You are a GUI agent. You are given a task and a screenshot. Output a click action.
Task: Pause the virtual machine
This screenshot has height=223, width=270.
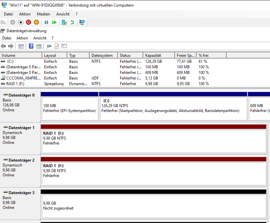pyautogui.click(x=46, y=22)
